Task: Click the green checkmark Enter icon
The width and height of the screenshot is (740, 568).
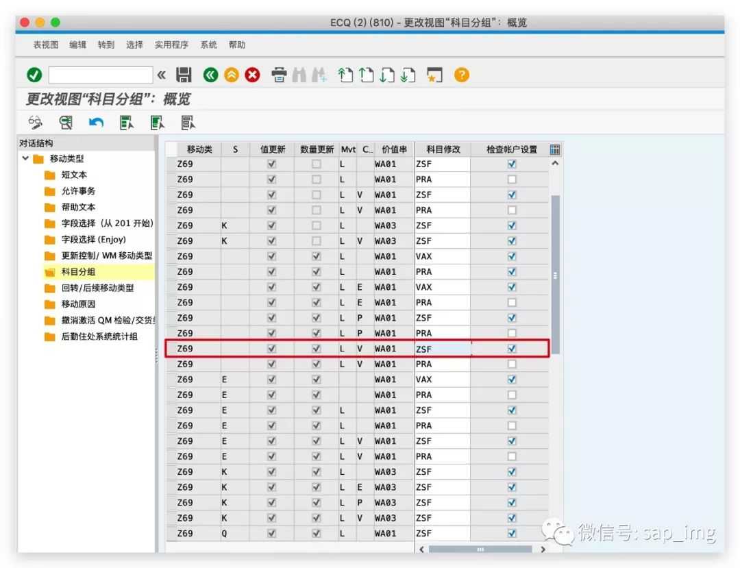Action: pos(34,75)
